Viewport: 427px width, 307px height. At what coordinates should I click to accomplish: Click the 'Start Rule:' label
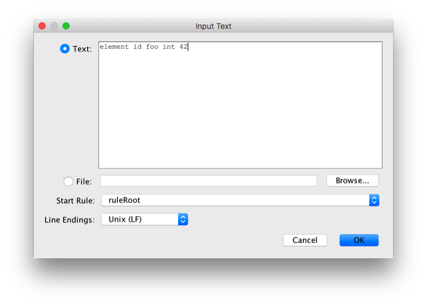pyautogui.click(x=75, y=201)
